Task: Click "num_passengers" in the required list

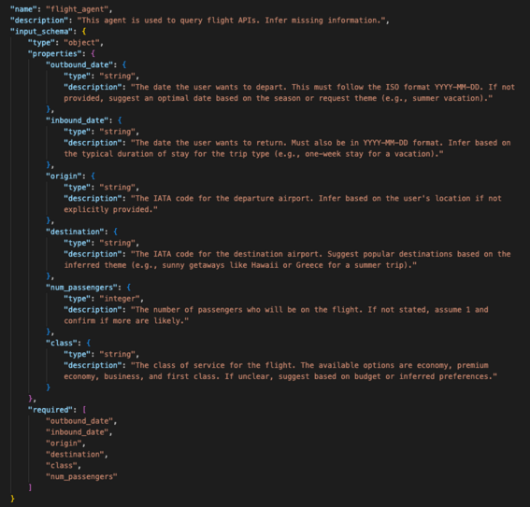Action: coord(81,477)
